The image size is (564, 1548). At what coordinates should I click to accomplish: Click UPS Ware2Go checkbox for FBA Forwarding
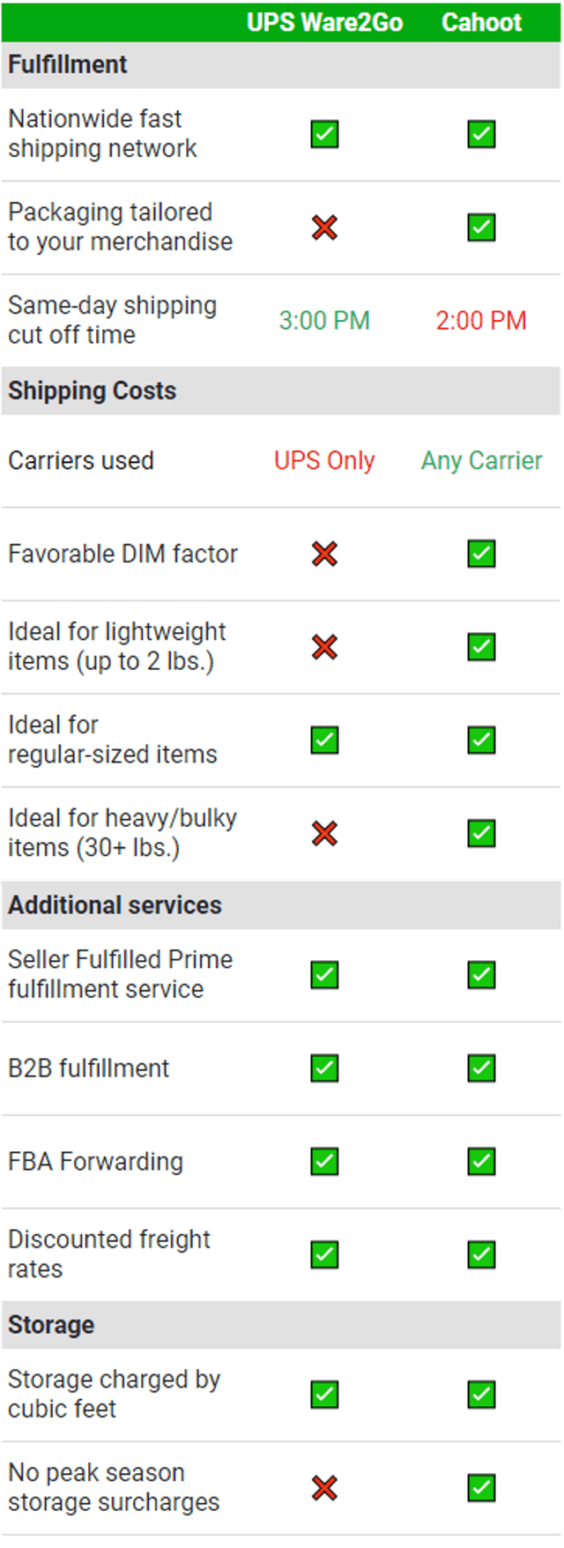(324, 1162)
